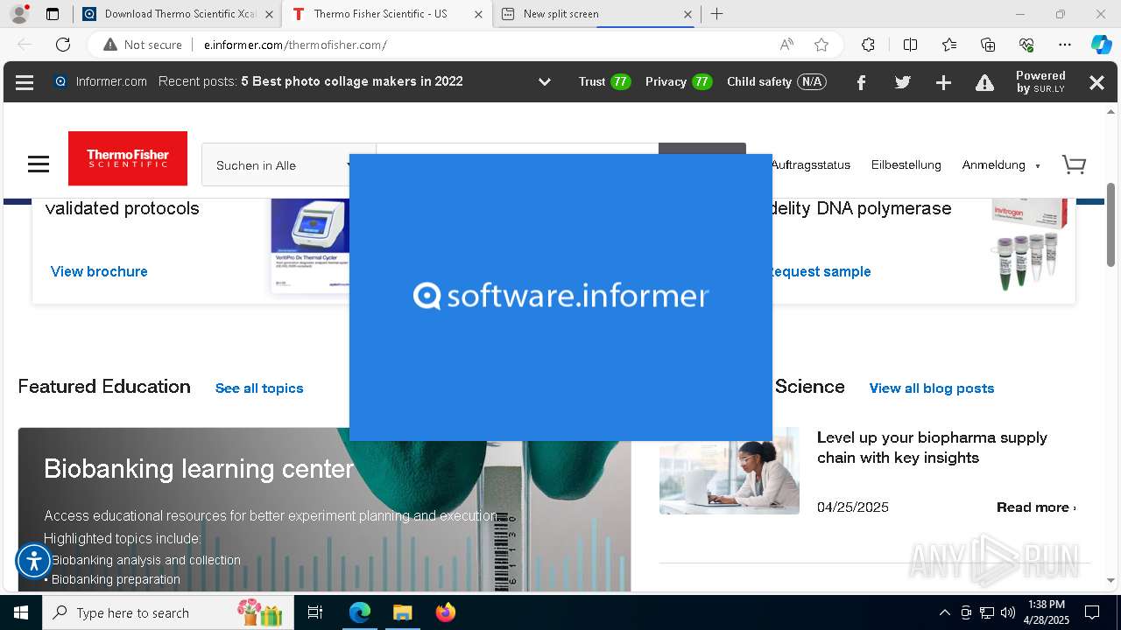Screen dimensions: 1121x630
Task: Open the Windows Start menu
Action: click(21, 612)
